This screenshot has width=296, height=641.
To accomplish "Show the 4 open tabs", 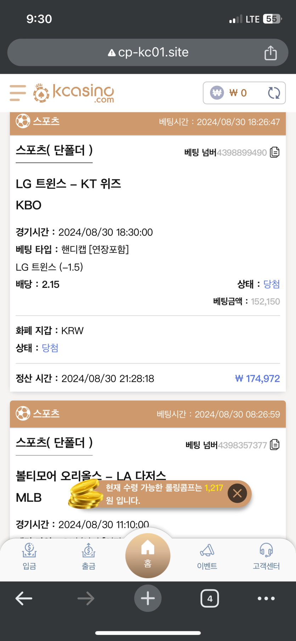I will coord(210,598).
